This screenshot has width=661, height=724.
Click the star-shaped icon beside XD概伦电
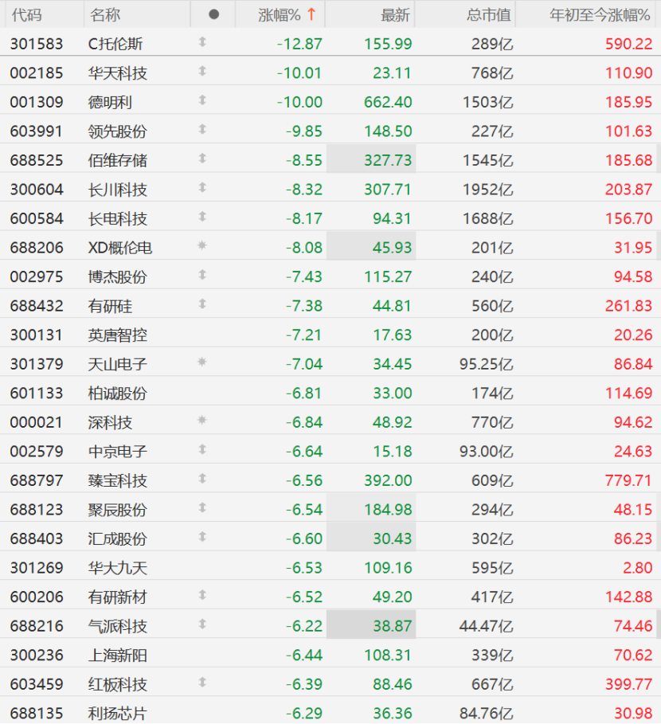coord(201,245)
